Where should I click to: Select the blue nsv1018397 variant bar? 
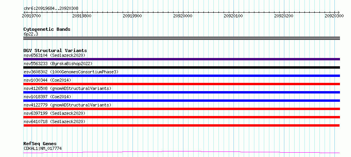tap(181, 101)
